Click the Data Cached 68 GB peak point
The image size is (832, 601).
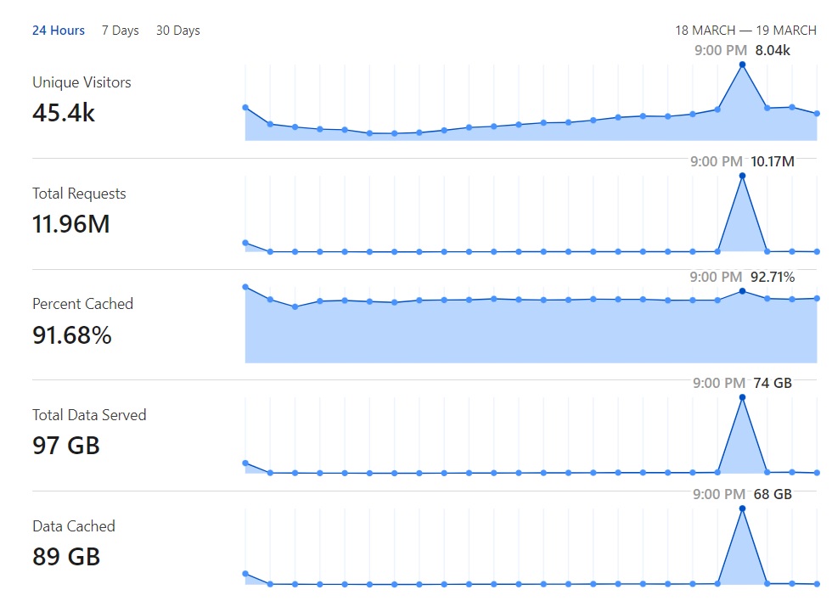(742, 508)
